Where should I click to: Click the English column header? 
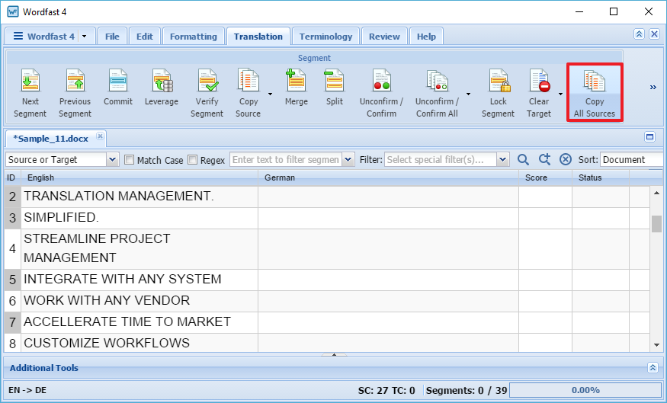(x=139, y=178)
